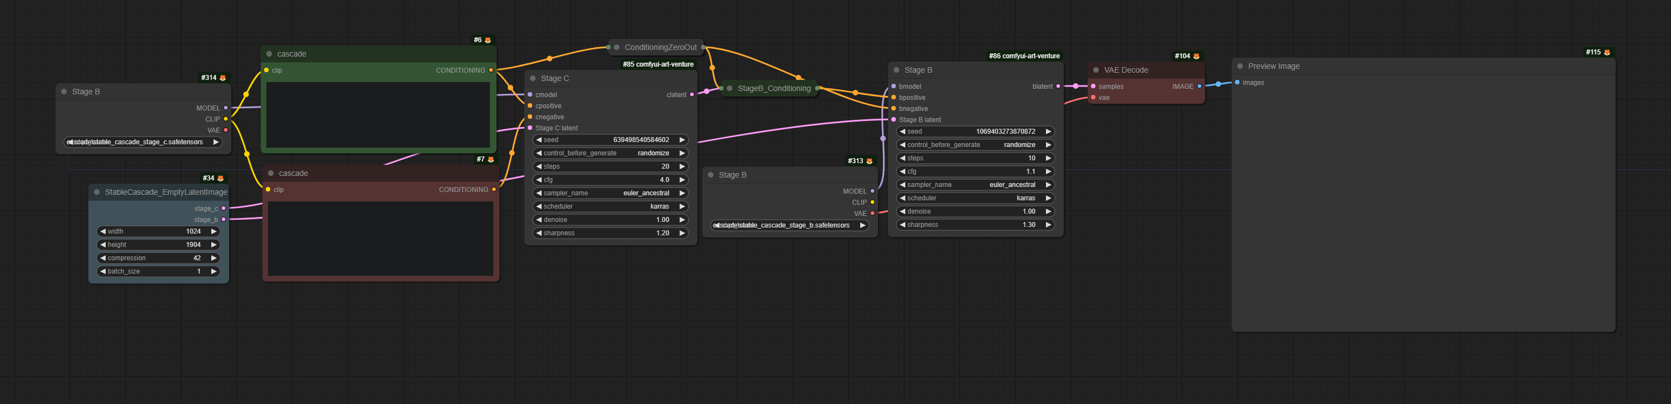Click the images input port on Preview Image
Image resolution: width=1671 pixels, height=404 pixels.
[1237, 82]
